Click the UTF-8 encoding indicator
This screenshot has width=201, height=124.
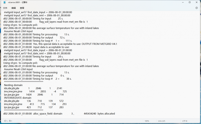(185, 121)
